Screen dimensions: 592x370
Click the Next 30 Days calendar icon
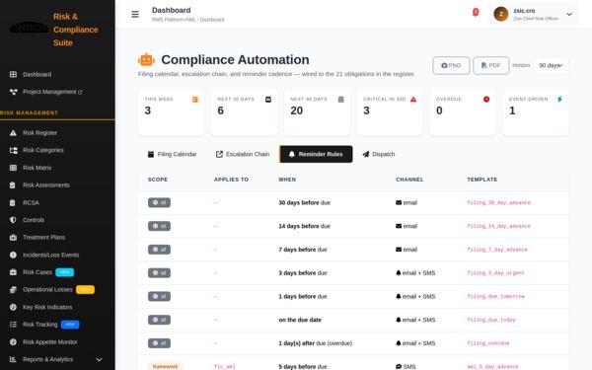click(x=268, y=100)
